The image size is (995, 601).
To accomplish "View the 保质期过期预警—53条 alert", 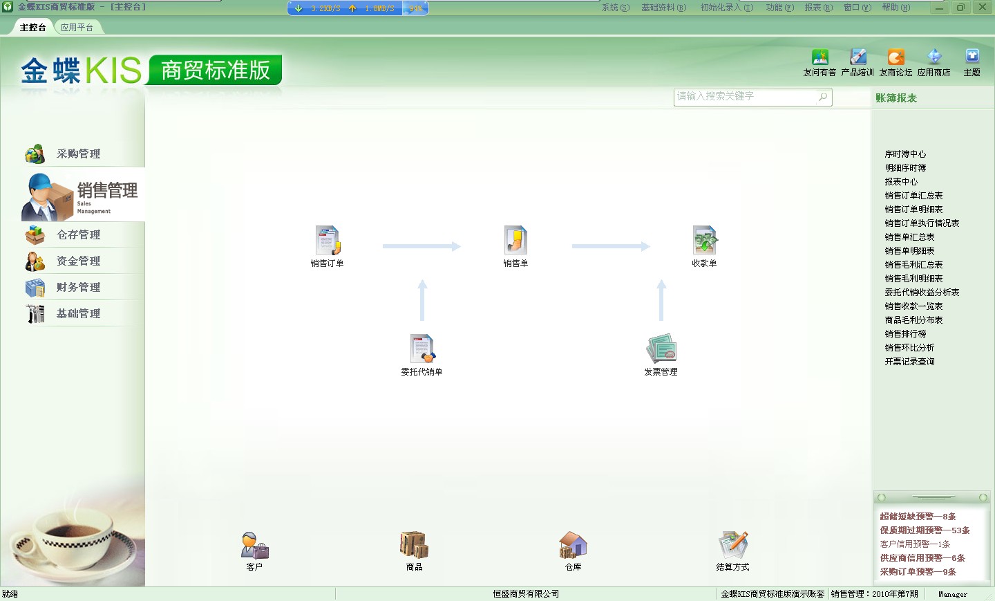I will (925, 530).
